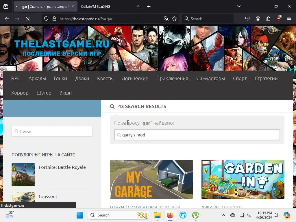Open the uBlock Origin extension icon
This screenshot has width=296, height=222.
[x=279, y=18]
